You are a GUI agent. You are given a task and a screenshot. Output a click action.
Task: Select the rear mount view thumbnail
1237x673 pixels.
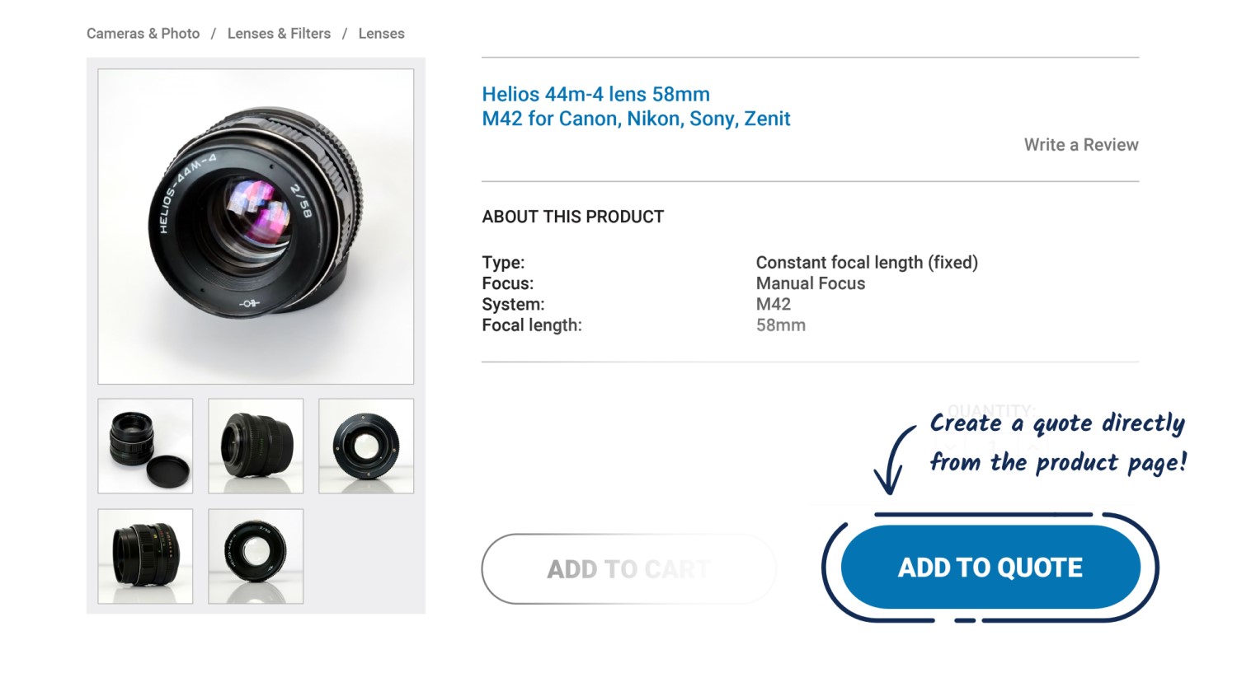[x=366, y=446]
